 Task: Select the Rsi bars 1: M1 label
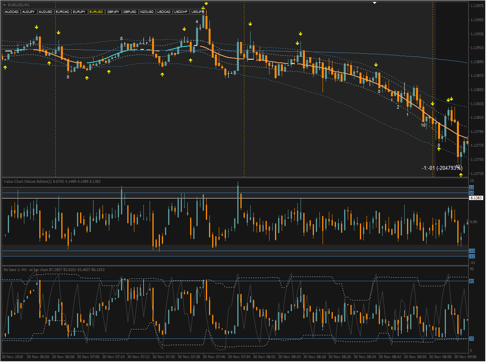click(x=15, y=269)
